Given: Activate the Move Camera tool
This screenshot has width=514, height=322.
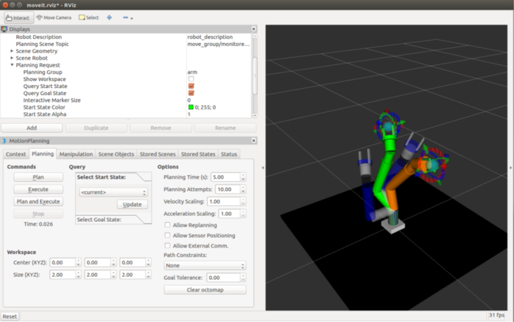Looking at the screenshot, I should (x=53, y=18).
